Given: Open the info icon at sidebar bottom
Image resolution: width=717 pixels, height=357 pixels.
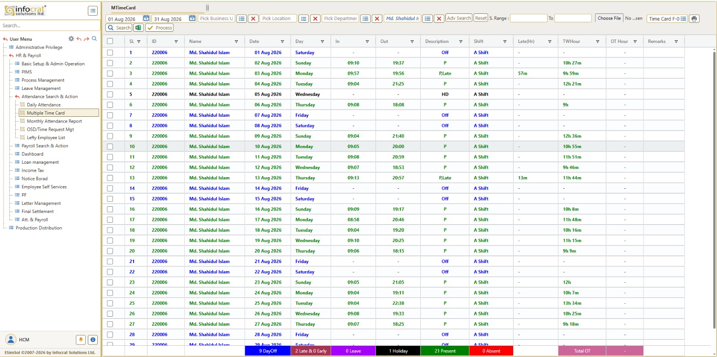Looking at the screenshot, I should [x=93, y=340].
